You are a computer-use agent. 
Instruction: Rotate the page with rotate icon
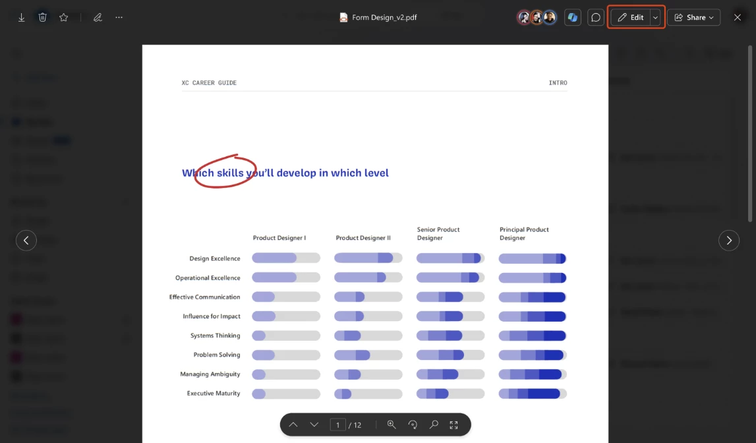point(413,425)
